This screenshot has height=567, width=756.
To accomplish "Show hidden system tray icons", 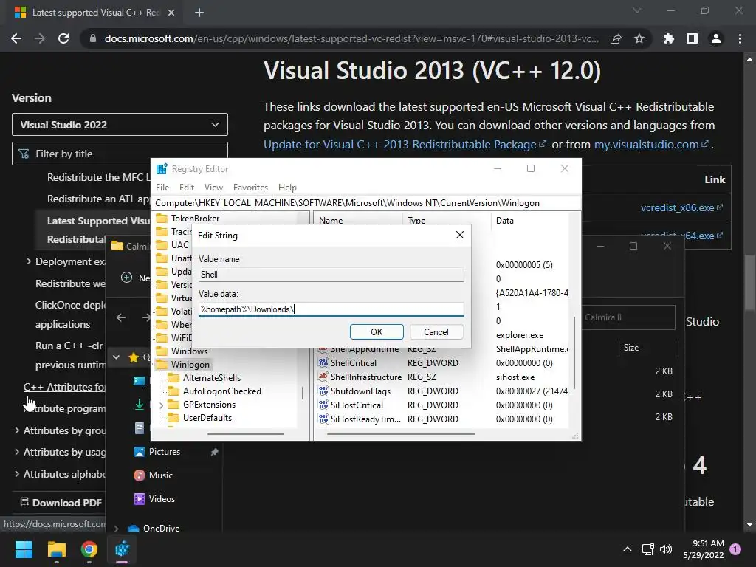I will (628, 549).
